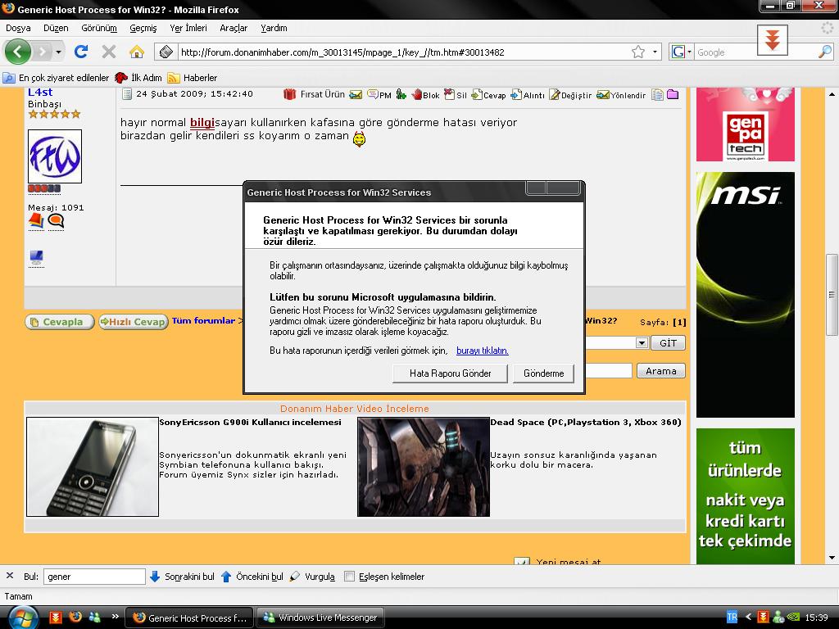Click the Arama button
The image size is (839, 629).
click(661, 371)
